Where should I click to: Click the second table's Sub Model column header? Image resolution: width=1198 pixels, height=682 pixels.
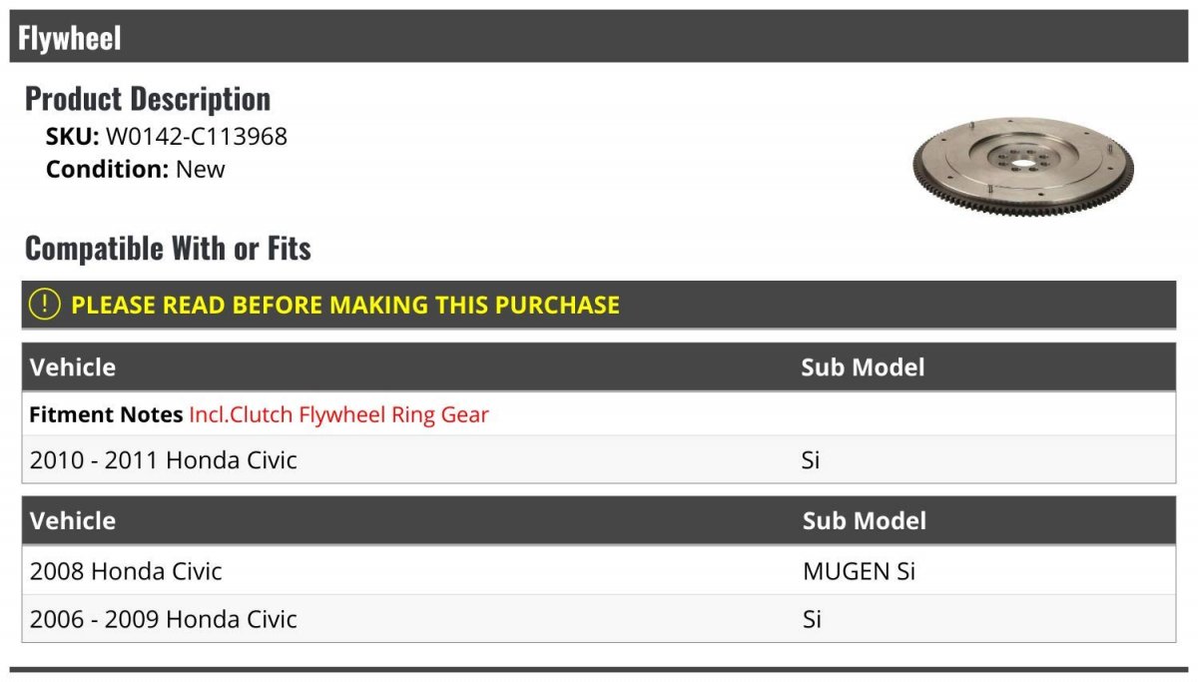tap(865, 520)
